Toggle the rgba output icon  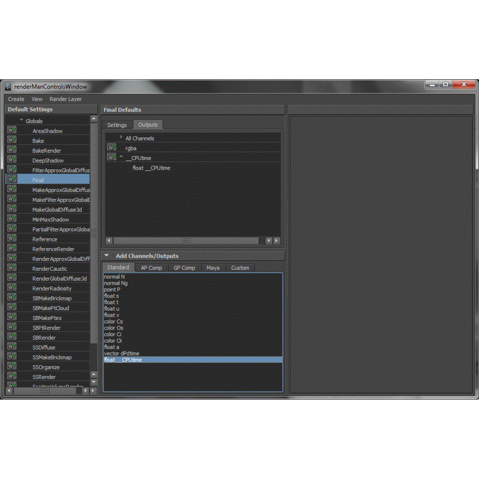point(112,147)
